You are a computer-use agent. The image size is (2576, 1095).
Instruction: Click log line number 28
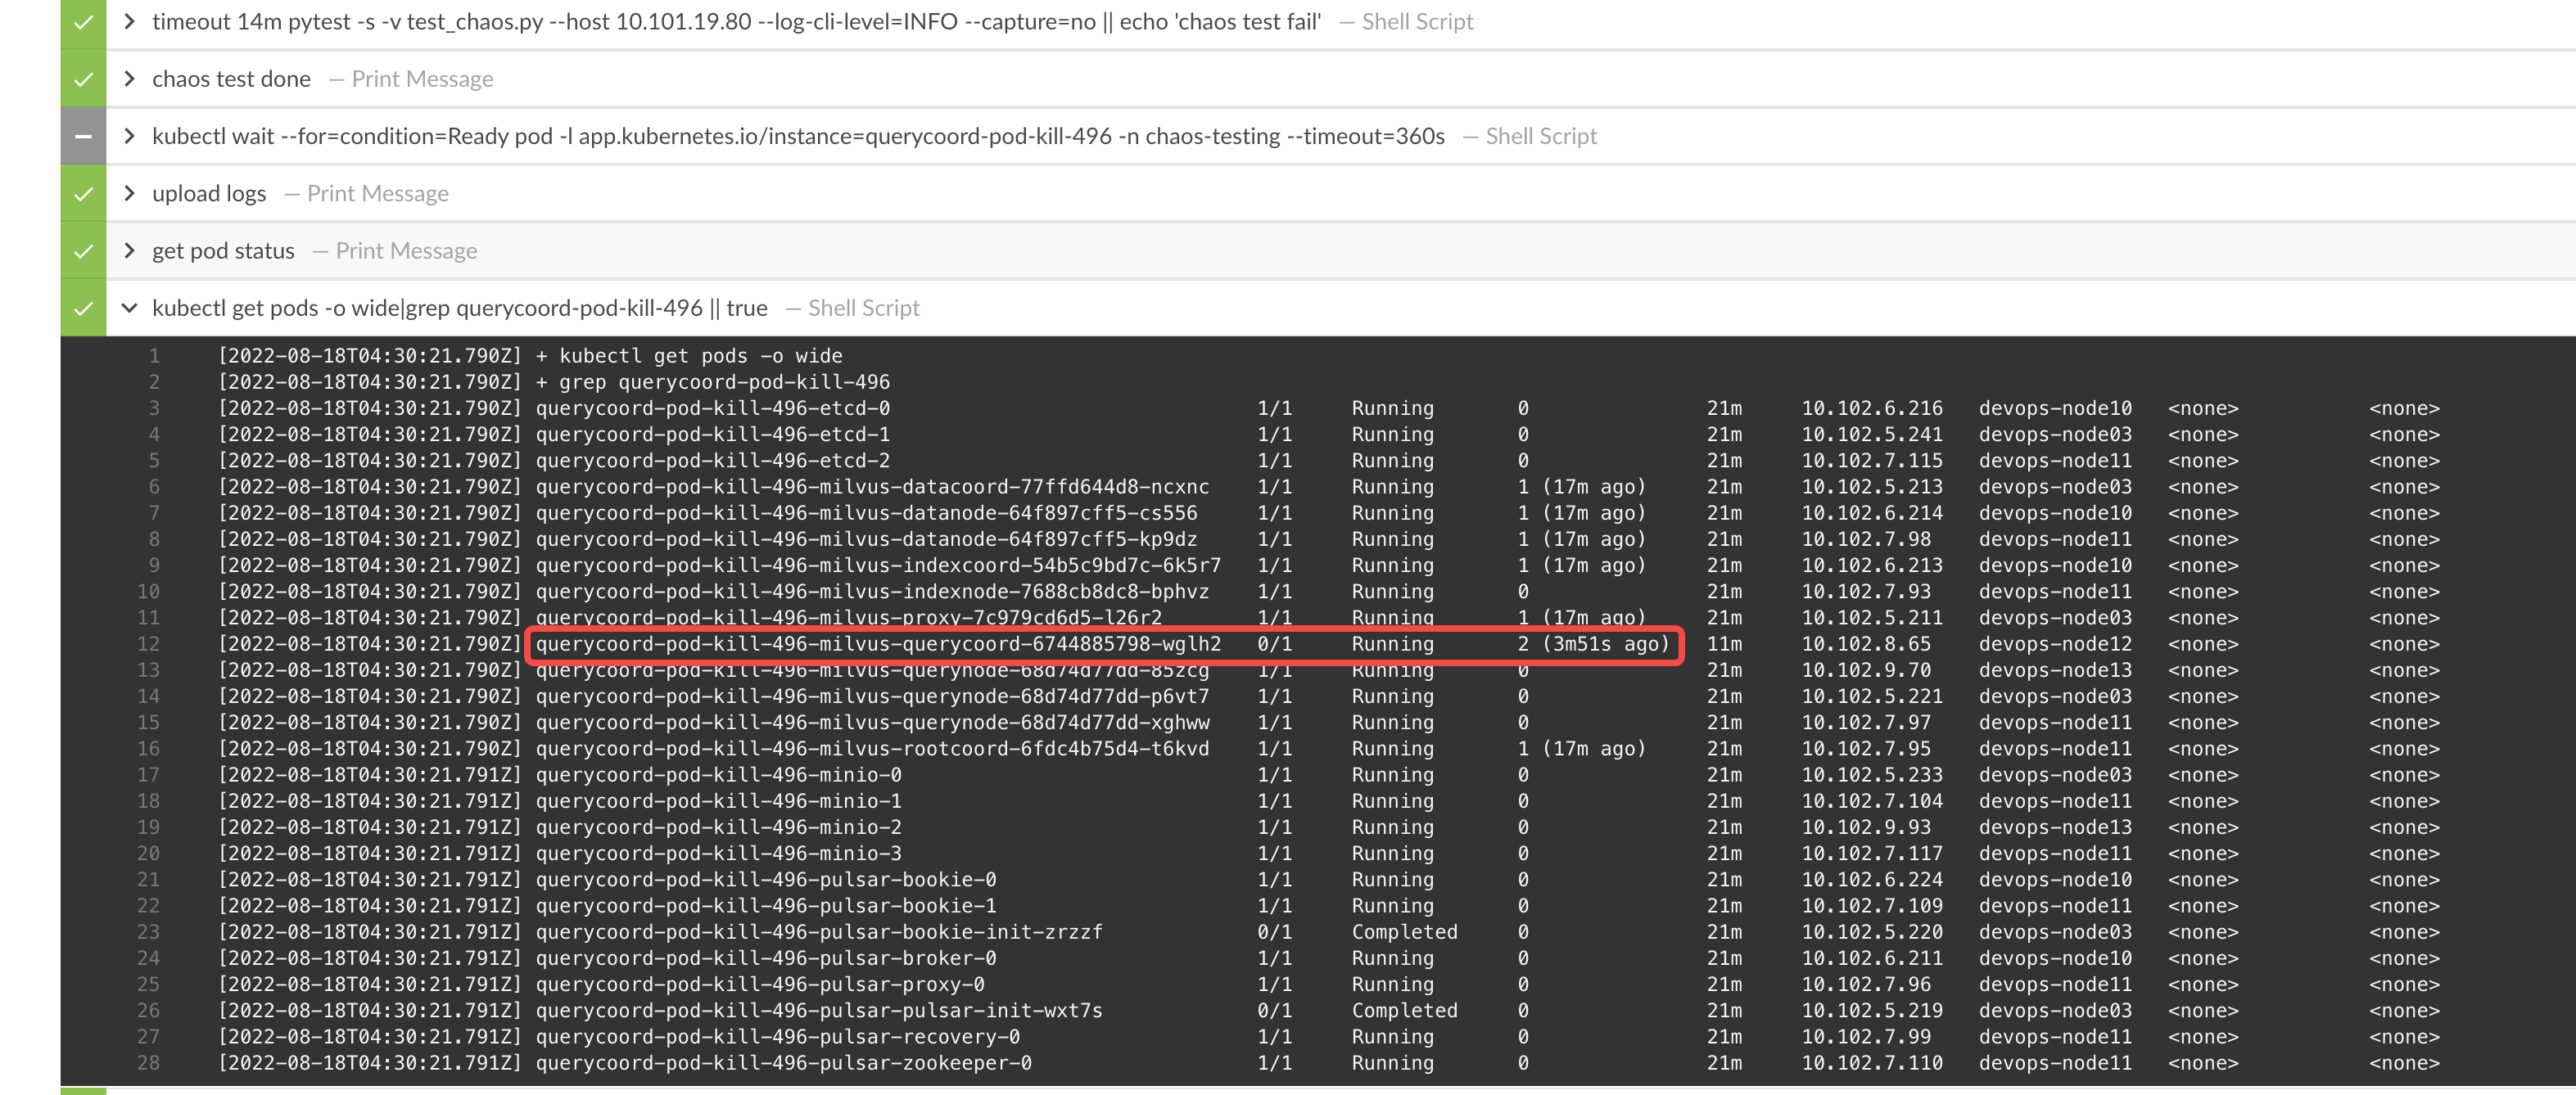[x=148, y=1063]
